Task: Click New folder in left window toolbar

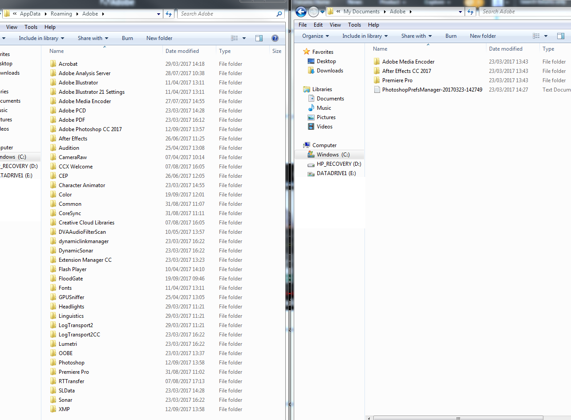Action: 159,38
